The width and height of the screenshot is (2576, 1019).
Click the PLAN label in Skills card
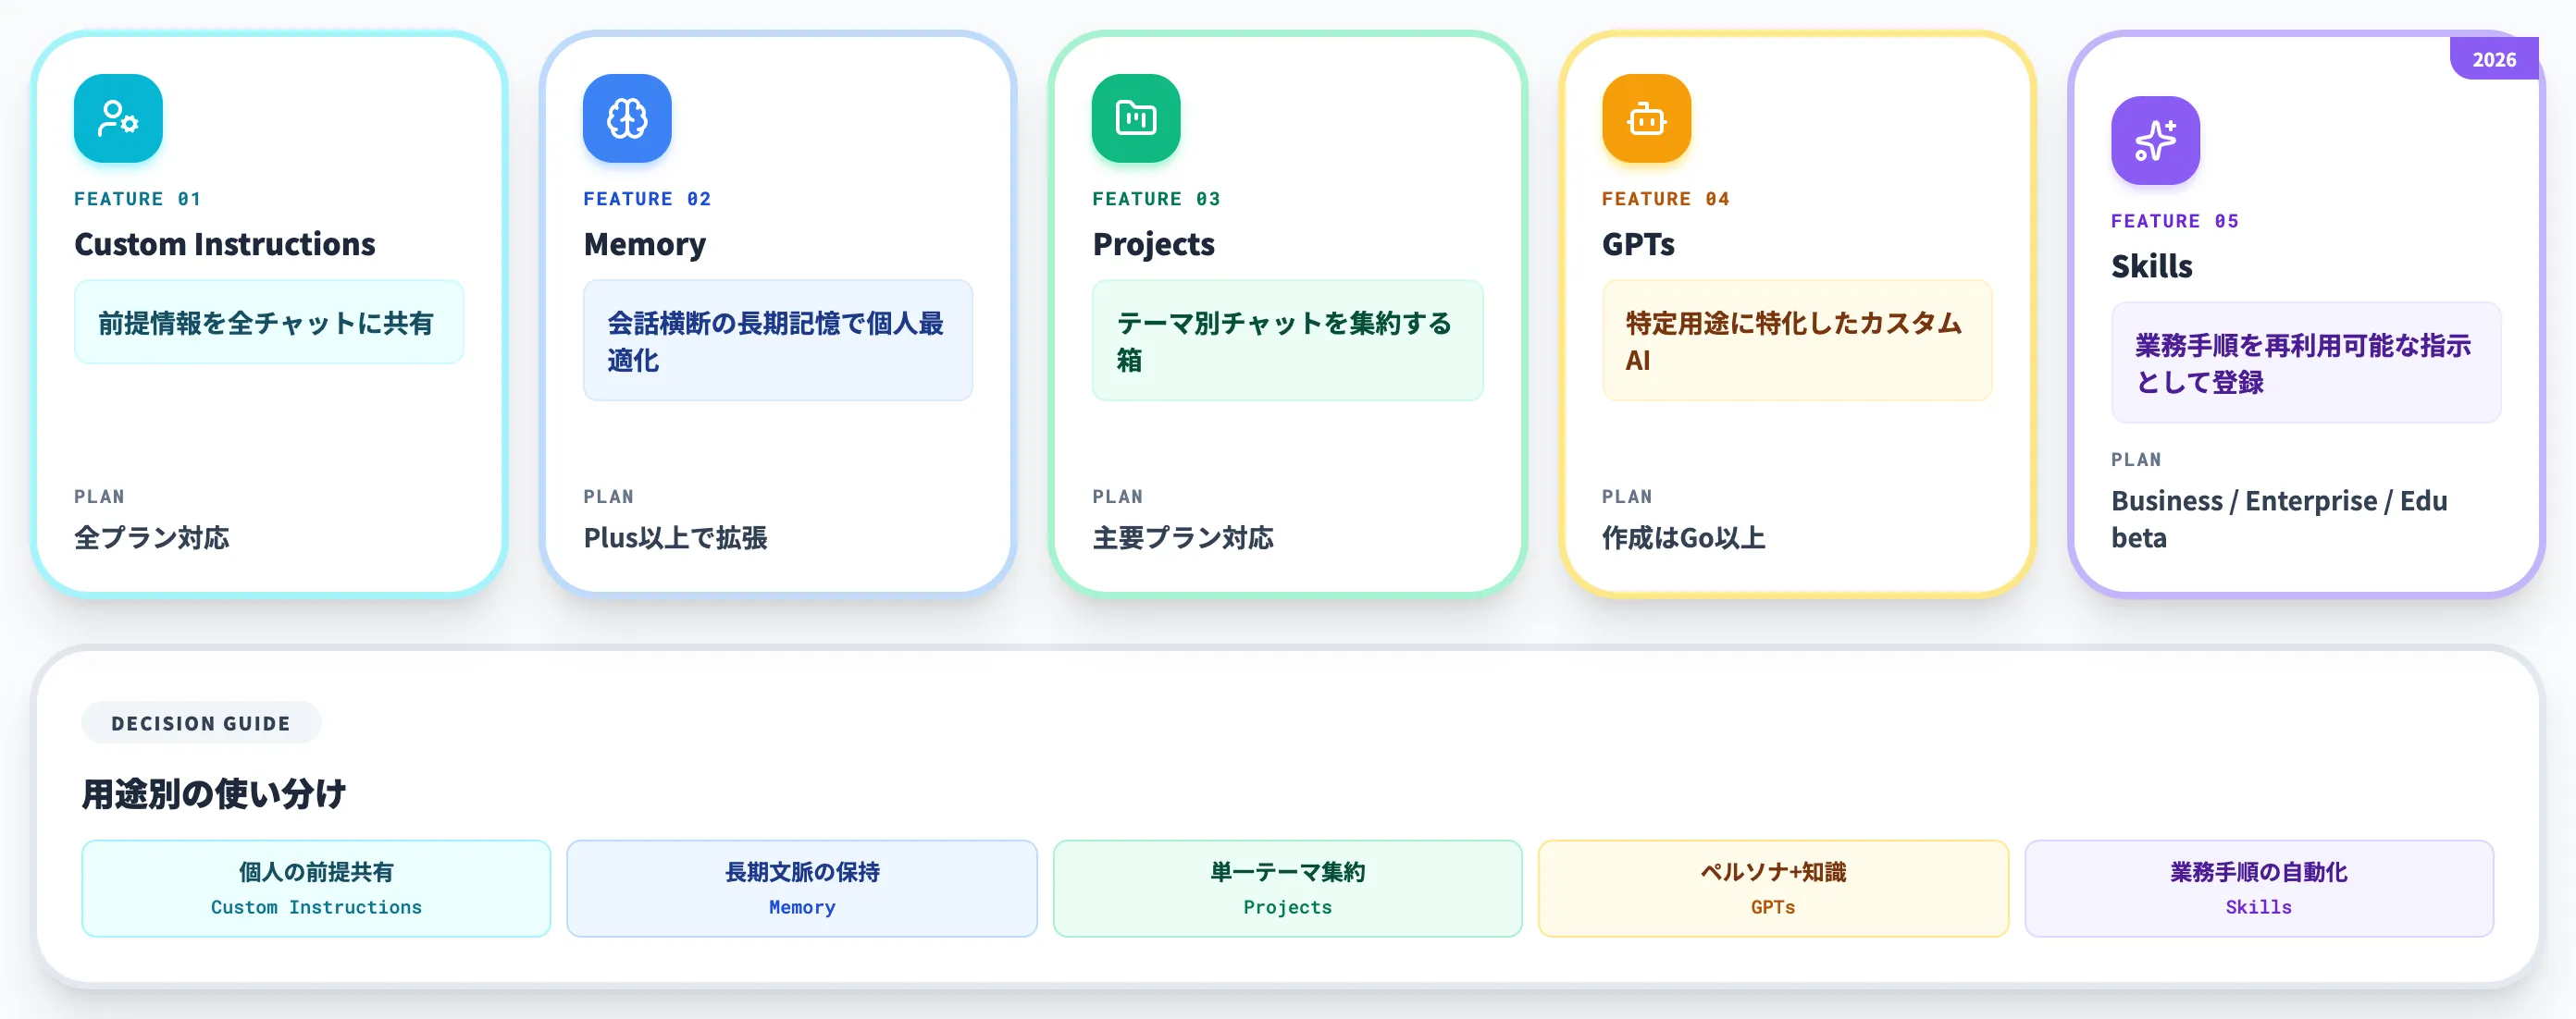click(2136, 460)
